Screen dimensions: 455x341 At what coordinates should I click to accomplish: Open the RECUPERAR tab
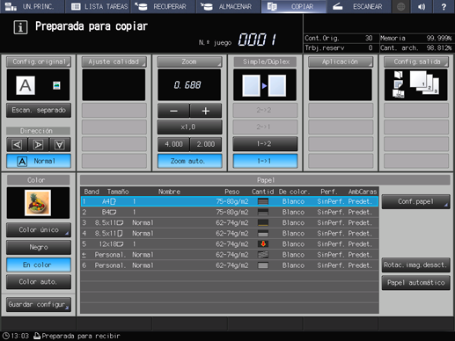click(164, 6)
